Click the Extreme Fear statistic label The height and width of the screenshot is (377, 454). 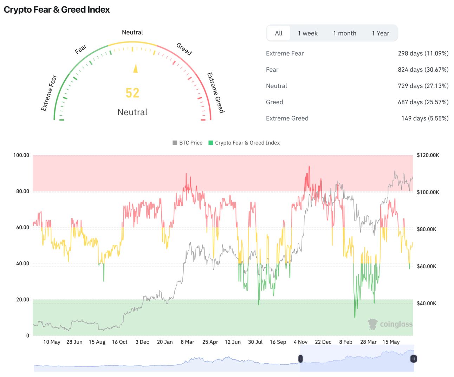285,53
